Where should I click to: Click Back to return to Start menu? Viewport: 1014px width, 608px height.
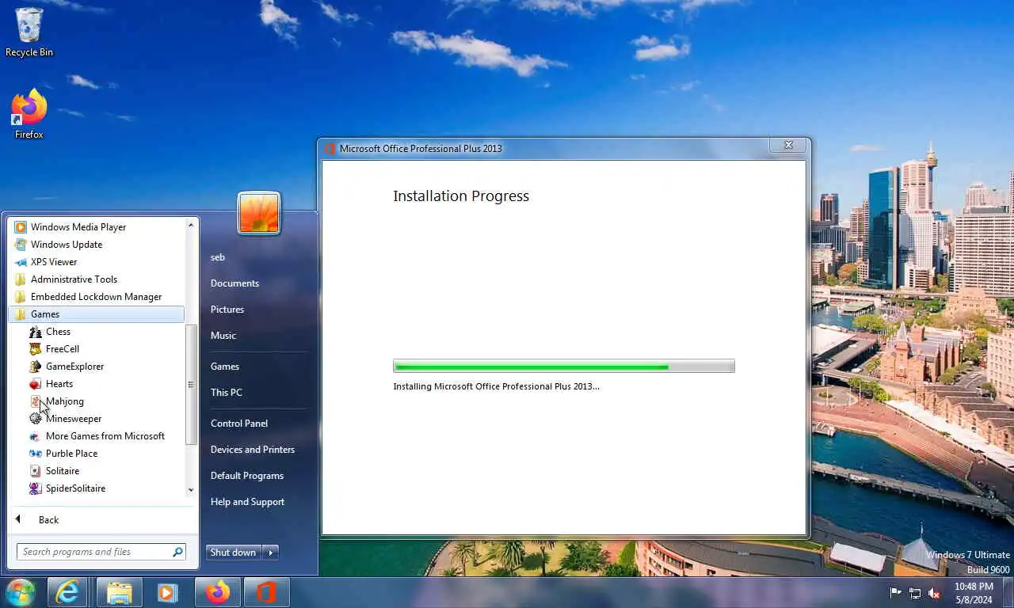48,520
